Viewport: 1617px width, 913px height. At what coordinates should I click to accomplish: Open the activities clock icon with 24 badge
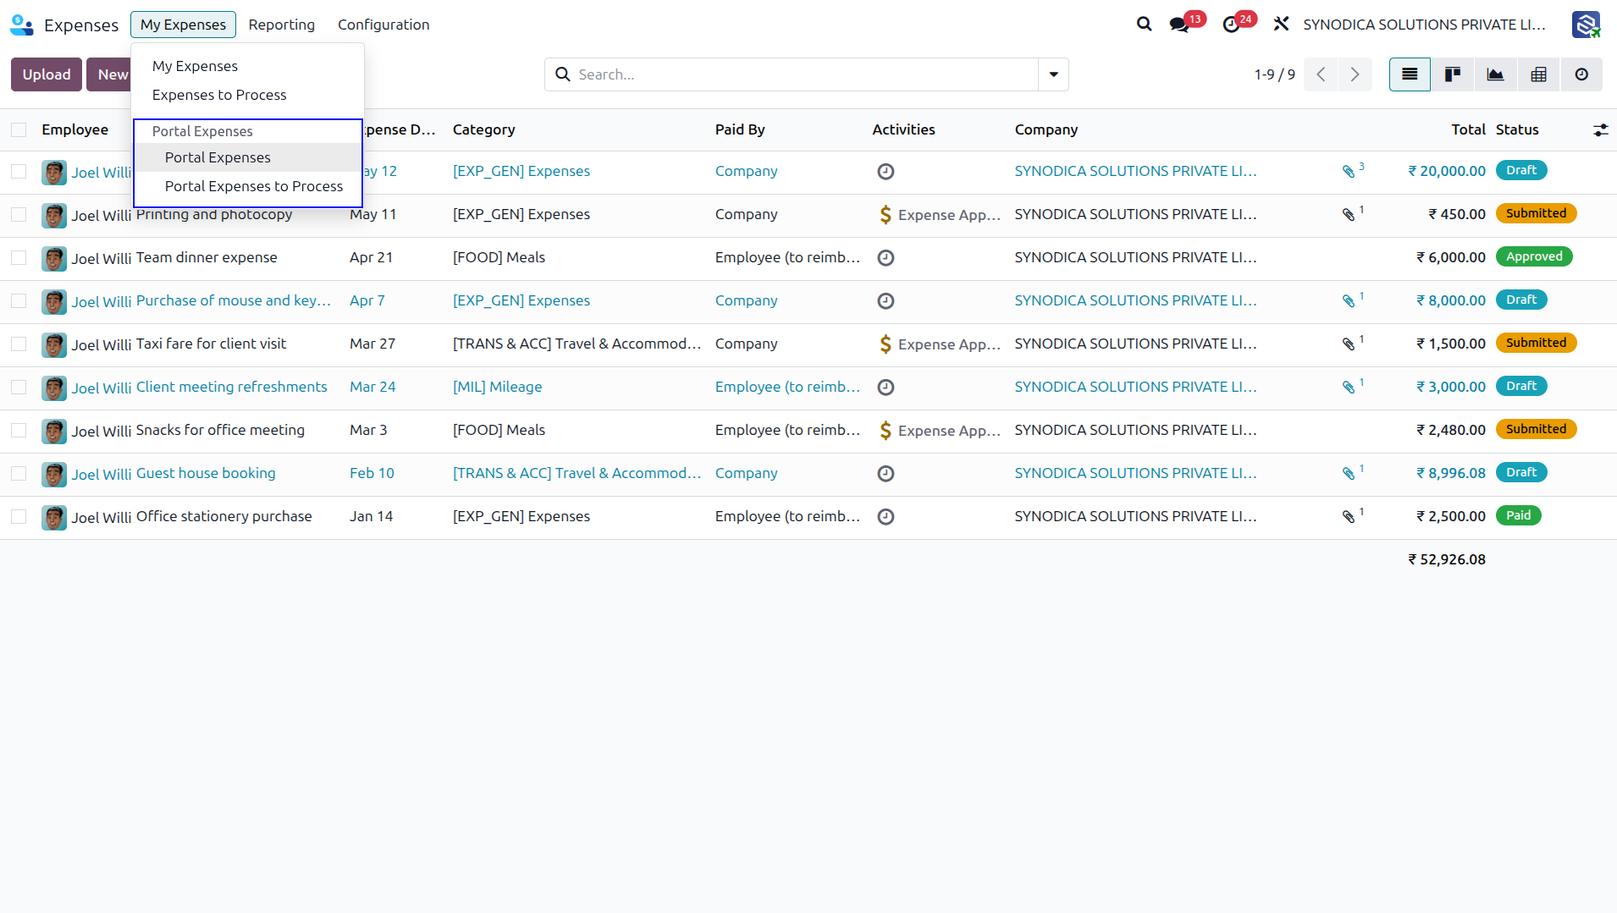(x=1232, y=25)
